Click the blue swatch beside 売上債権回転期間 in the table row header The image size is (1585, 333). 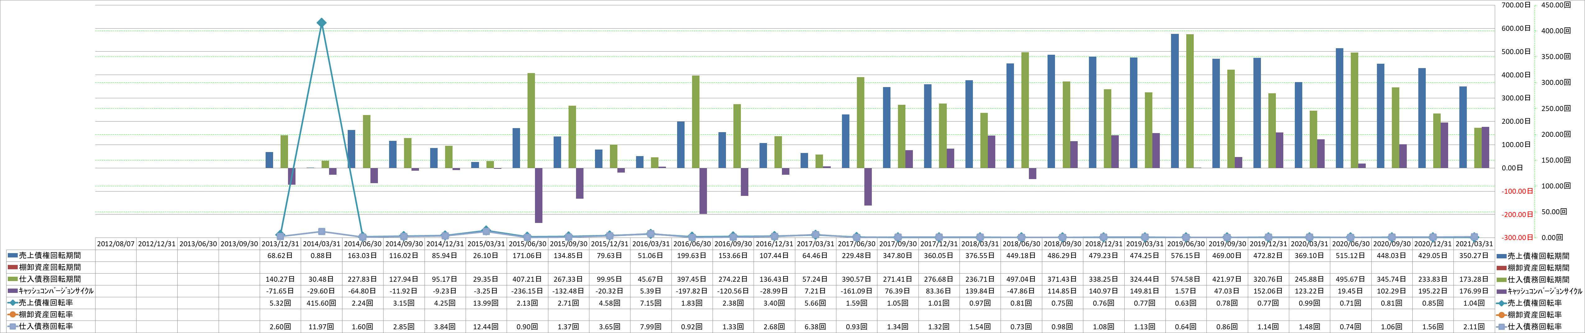coord(13,256)
